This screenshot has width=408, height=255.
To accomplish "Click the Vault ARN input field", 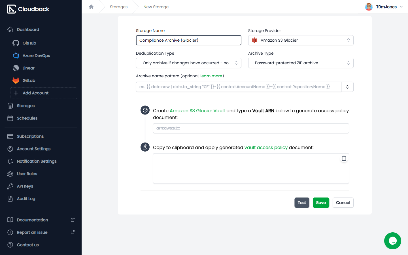I will 251,128.
